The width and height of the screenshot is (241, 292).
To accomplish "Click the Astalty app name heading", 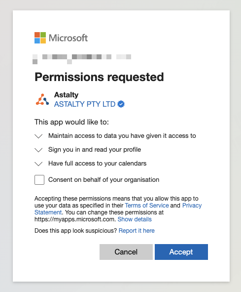I will (x=66, y=95).
